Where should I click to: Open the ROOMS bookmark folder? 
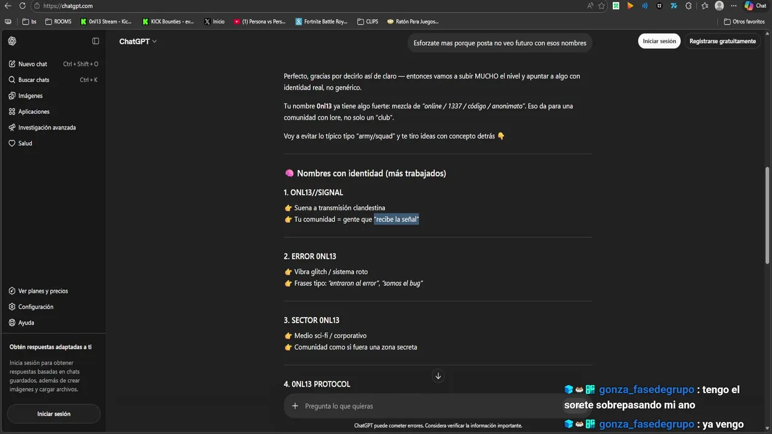[58, 21]
